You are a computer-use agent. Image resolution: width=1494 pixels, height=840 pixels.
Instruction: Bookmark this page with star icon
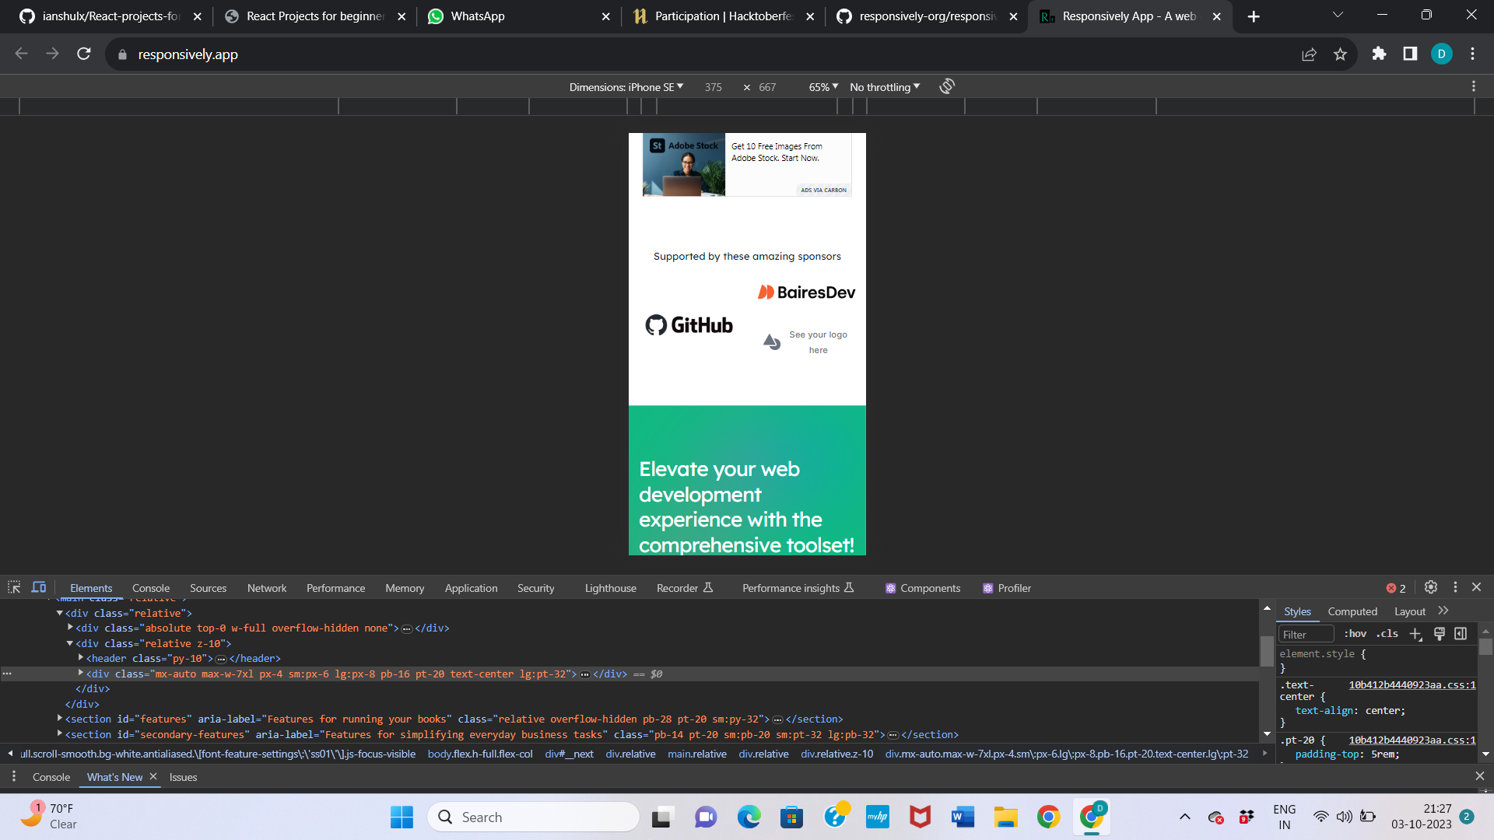point(1340,54)
